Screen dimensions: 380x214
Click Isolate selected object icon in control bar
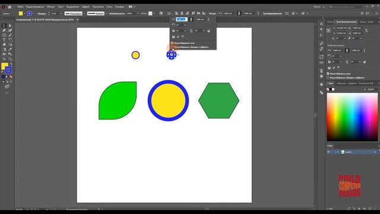coord(287,13)
